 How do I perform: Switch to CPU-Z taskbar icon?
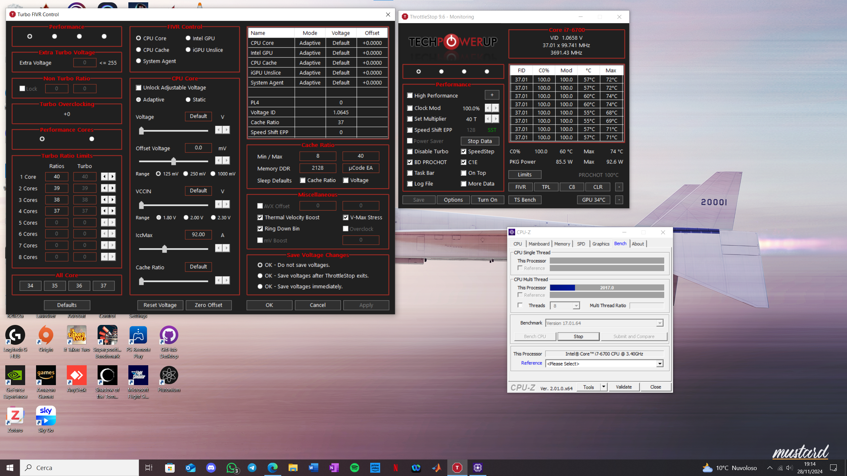click(x=478, y=468)
